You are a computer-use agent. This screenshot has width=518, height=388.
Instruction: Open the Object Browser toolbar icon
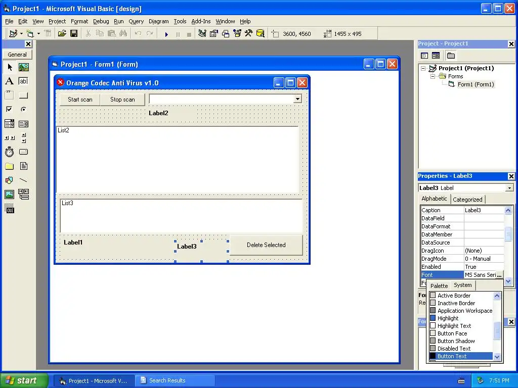pos(237,33)
